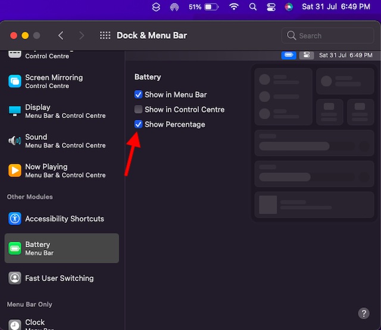Click the Search field in the window toolbar

pyautogui.click(x=327, y=36)
